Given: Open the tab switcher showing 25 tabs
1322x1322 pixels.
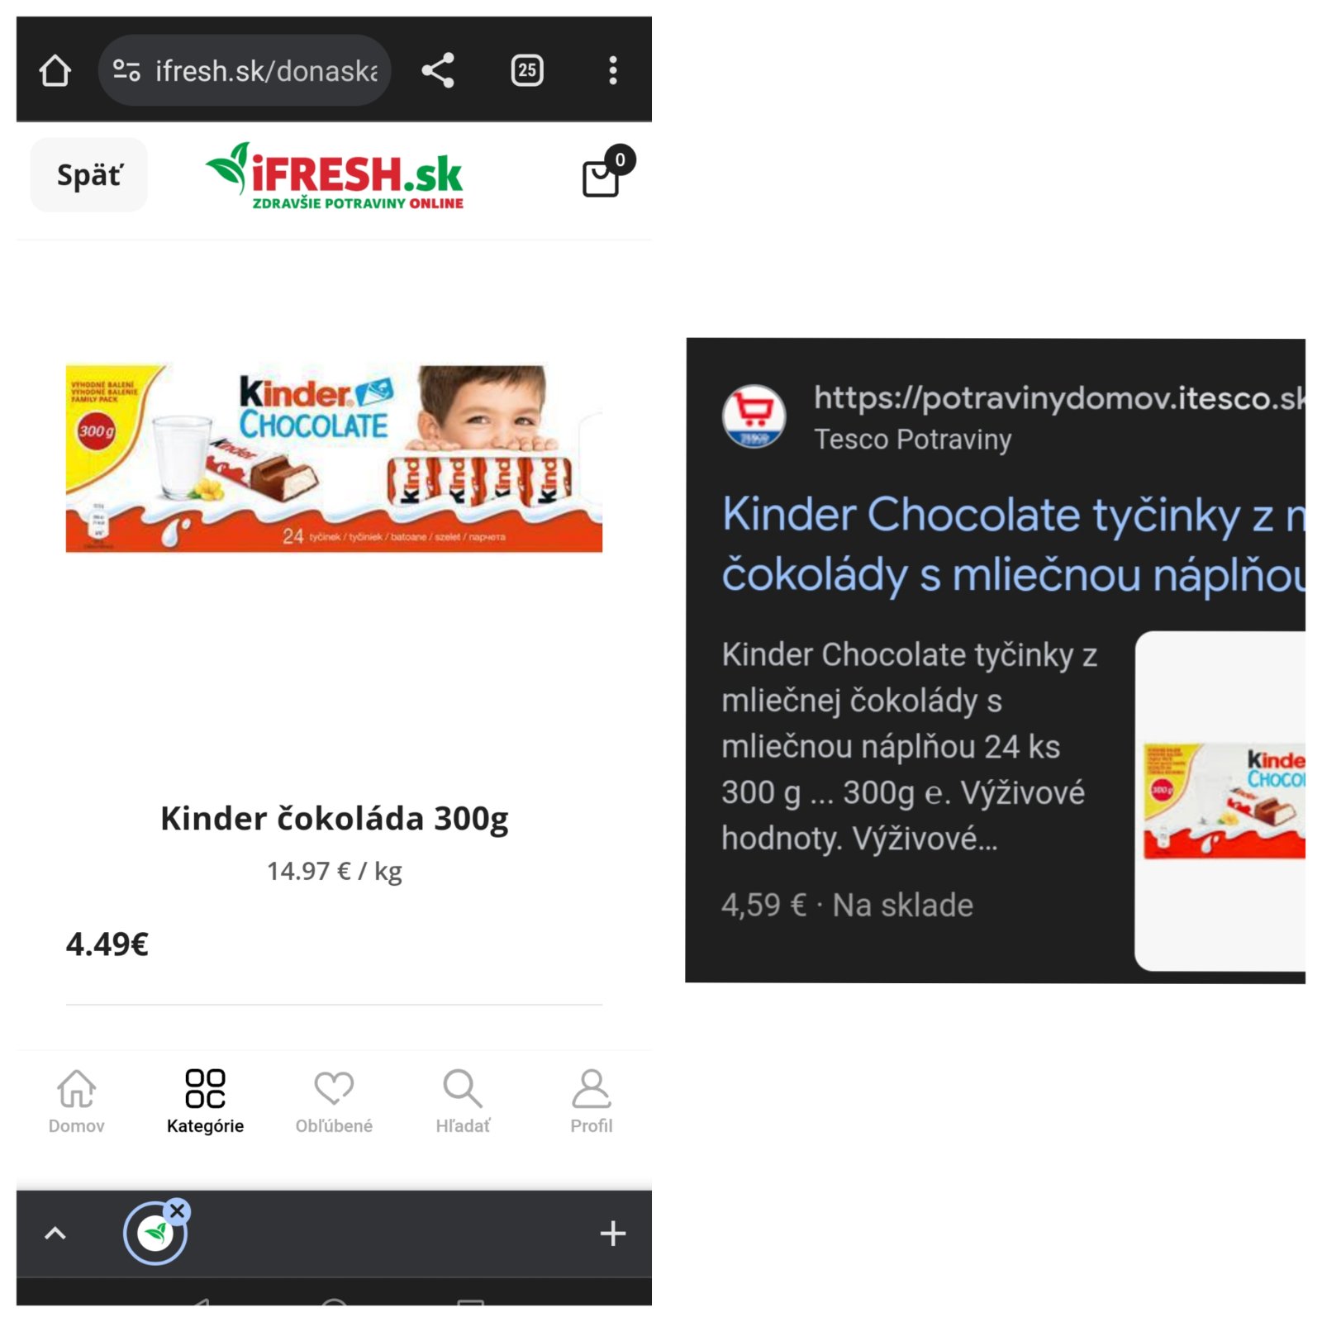Looking at the screenshot, I should 527,70.
